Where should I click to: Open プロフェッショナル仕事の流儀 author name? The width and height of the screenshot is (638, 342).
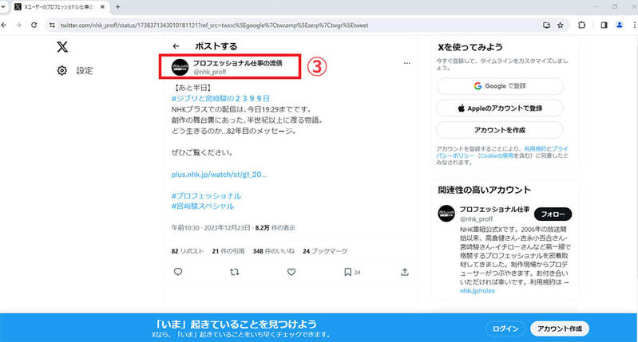[x=238, y=63]
